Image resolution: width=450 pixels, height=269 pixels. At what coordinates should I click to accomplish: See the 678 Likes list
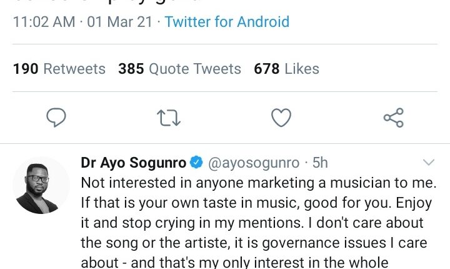coord(286,69)
